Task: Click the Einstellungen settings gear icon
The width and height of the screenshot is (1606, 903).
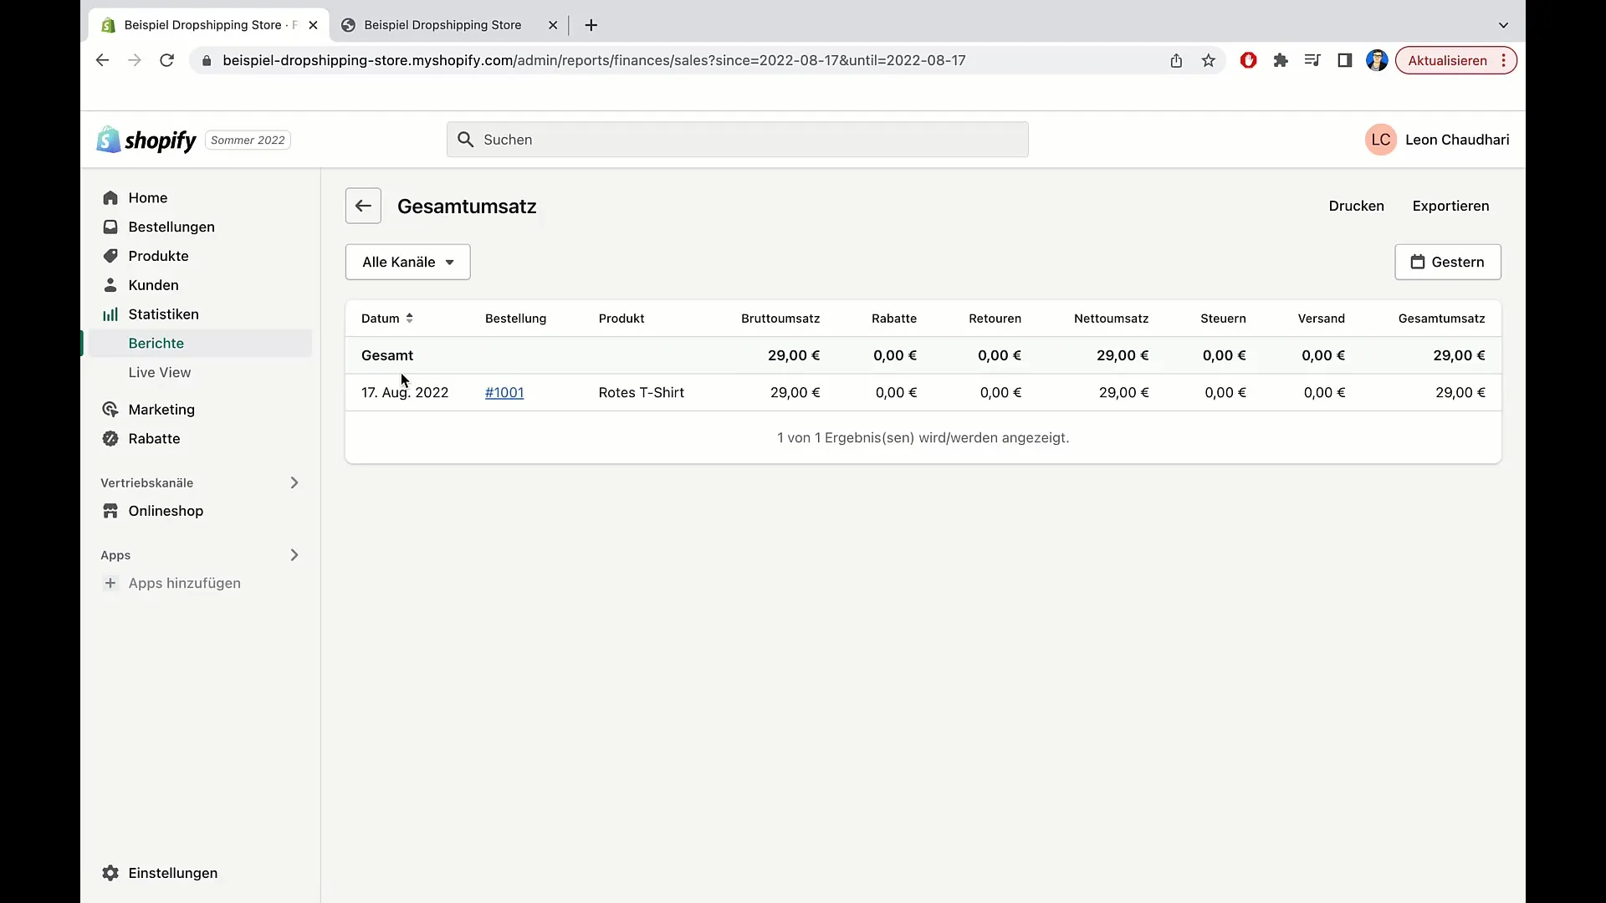Action: (x=110, y=872)
